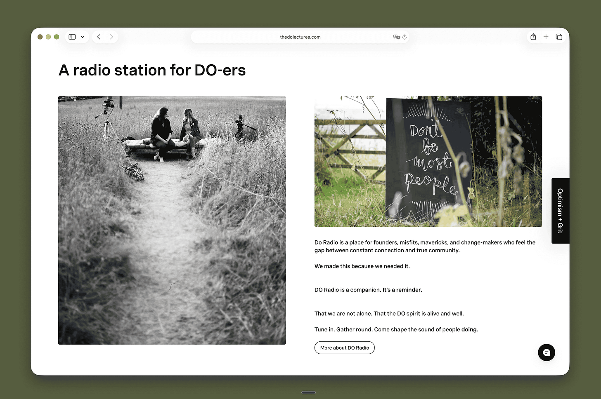
Task: Click the bold text "It's a reminder."
Action: click(x=402, y=290)
